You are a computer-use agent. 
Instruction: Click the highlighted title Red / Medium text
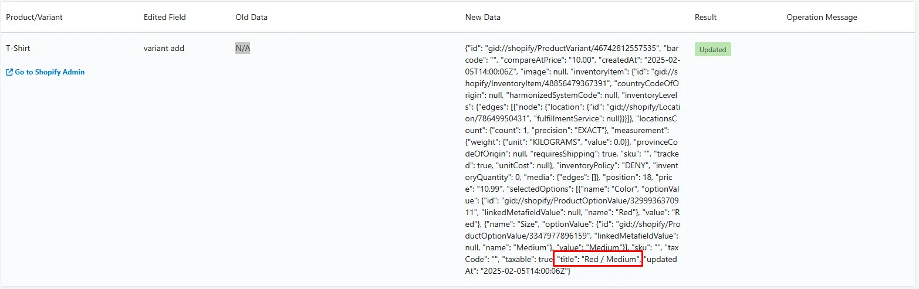click(599, 259)
